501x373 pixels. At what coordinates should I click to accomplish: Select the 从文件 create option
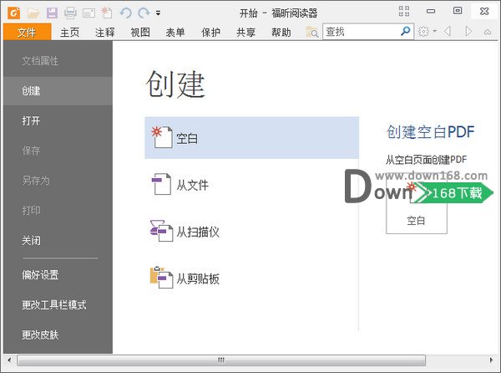(252, 185)
